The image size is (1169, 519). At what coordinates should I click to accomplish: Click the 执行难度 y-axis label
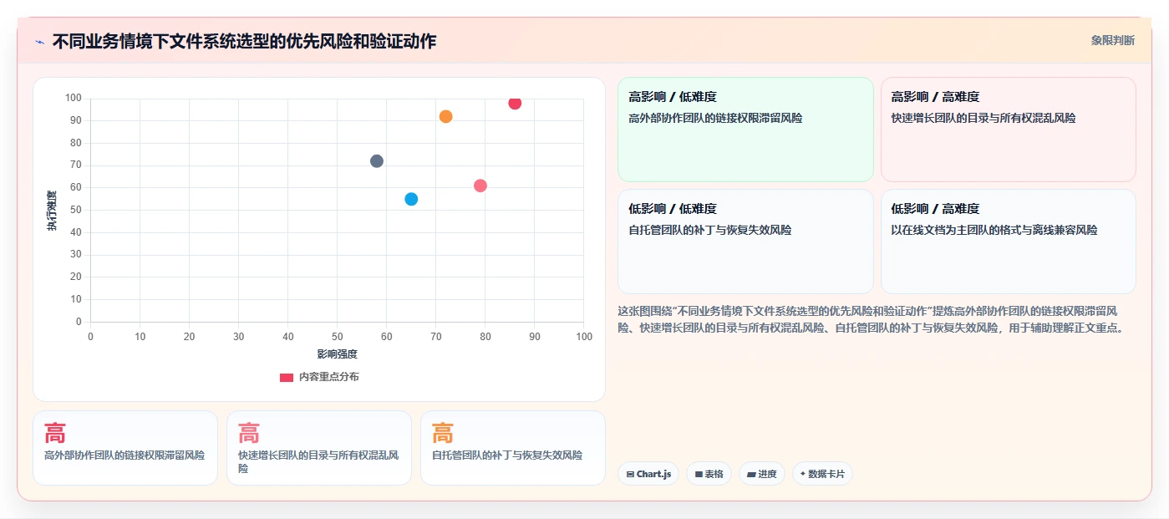tap(53, 211)
